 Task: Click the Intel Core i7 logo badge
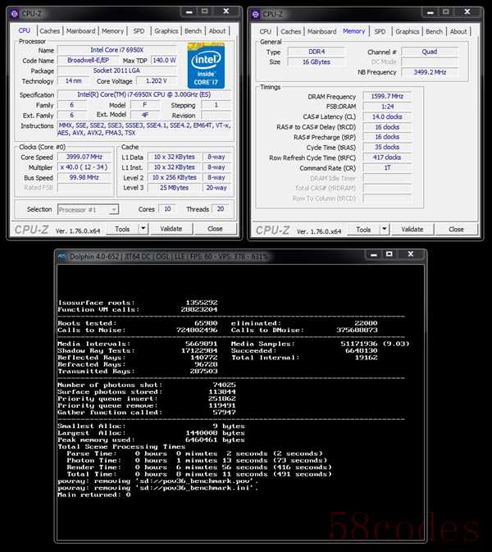[206, 66]
